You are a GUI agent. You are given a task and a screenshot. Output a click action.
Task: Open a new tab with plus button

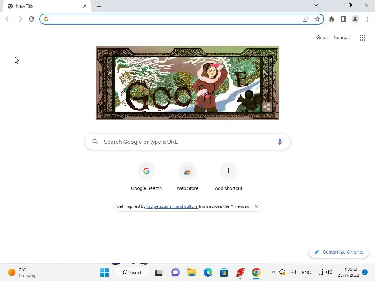pyautogui.click(x=99, y=6)
